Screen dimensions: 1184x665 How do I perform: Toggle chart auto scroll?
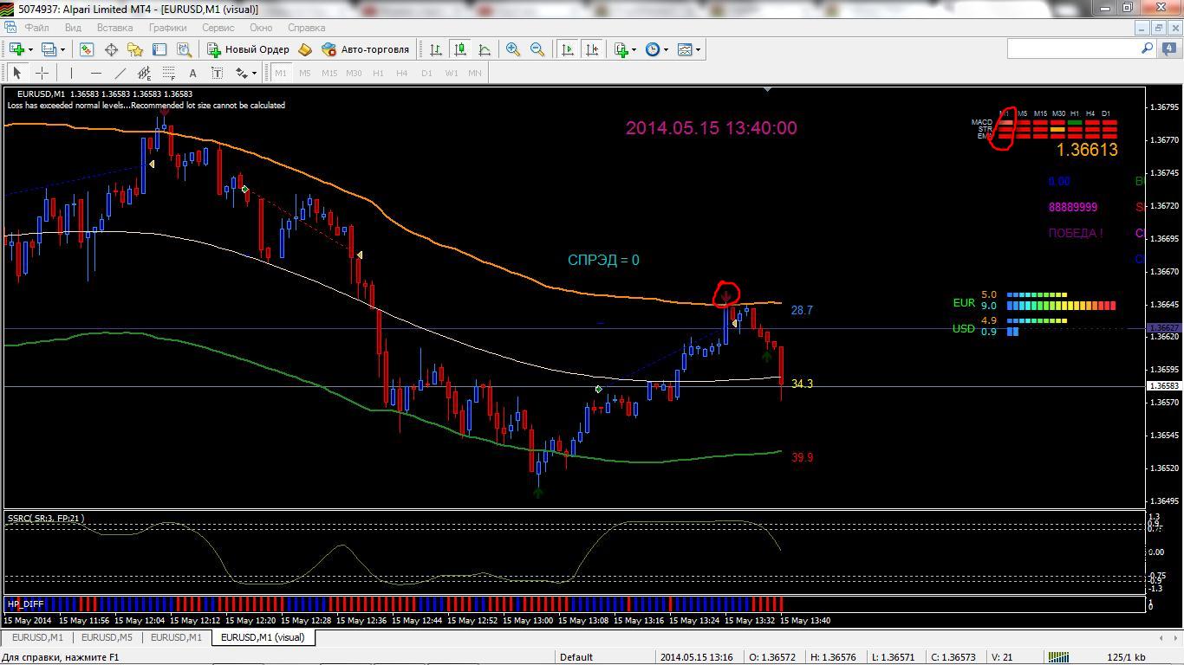[x=568, y=49]
